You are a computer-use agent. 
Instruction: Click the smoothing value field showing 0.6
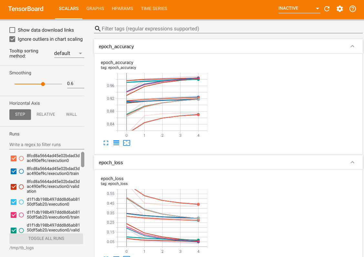click(76, 84)
